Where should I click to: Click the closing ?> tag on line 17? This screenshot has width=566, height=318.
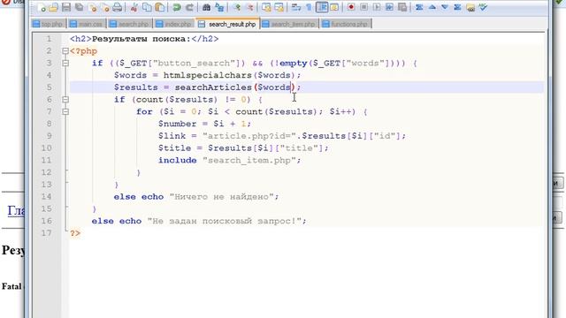[75, 233]
